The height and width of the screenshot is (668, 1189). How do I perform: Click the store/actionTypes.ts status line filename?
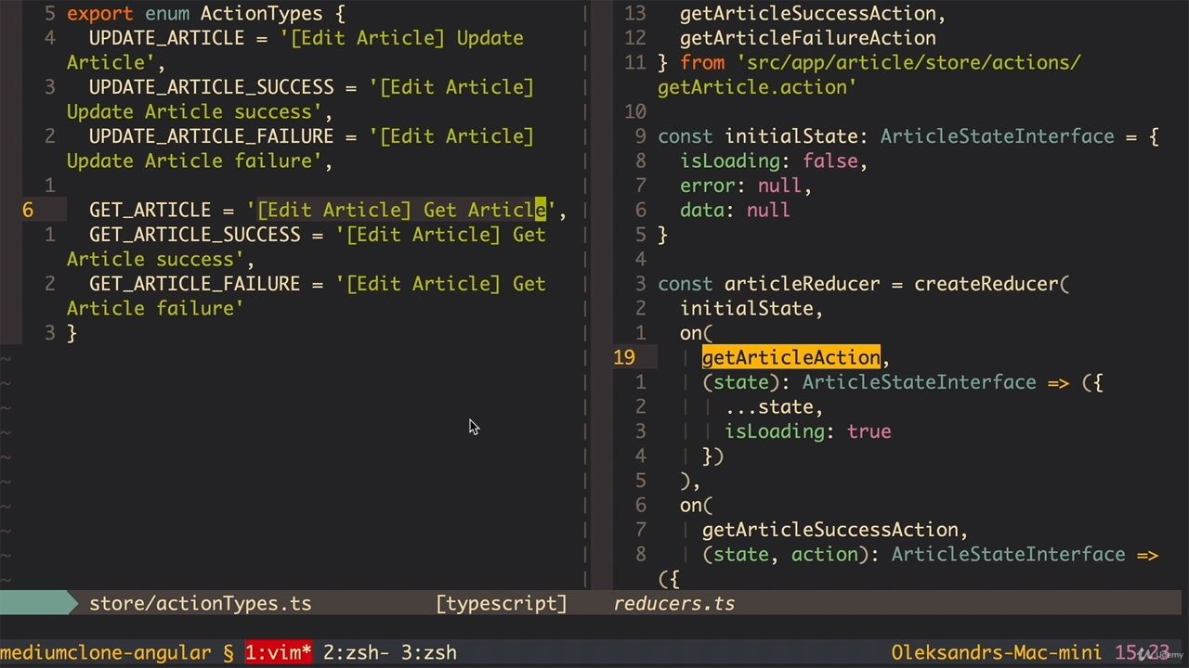[x=201, y=603]
